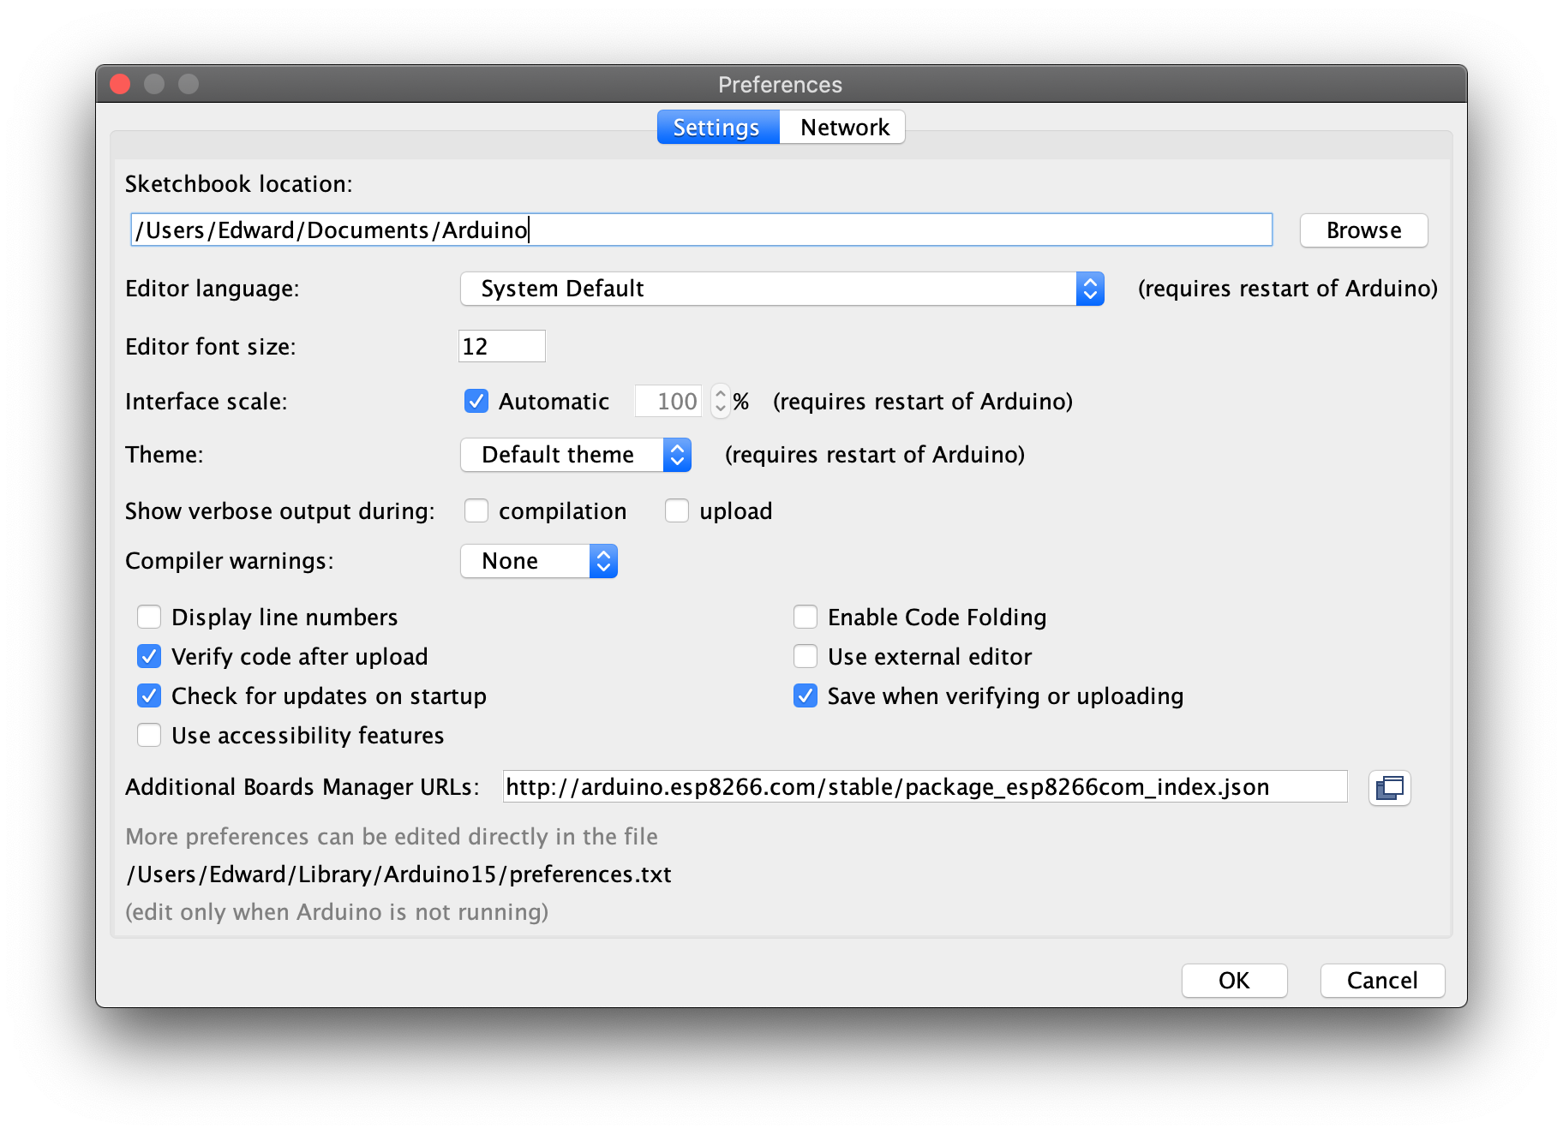Toggle Check for updates on startup
This screenshot has width=1563, height=1134.
[x=149, y=695]
